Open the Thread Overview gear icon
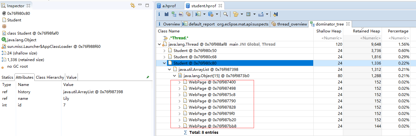 click(188, 14)
